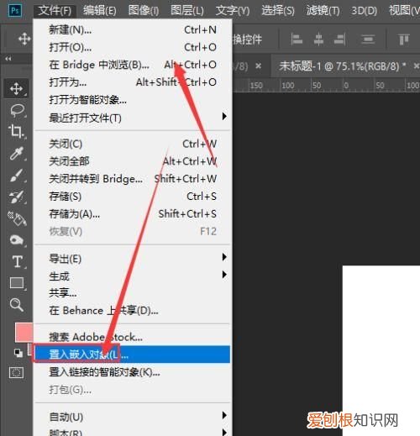Select the Sponge/Smudge tool icon
Image resolution: width=420 pixels, height=436 pixels.
pos(16,240)
